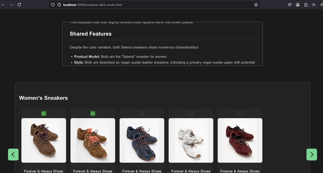Click 'Despite the color variation' paragraph

click(x=134, y=47)
